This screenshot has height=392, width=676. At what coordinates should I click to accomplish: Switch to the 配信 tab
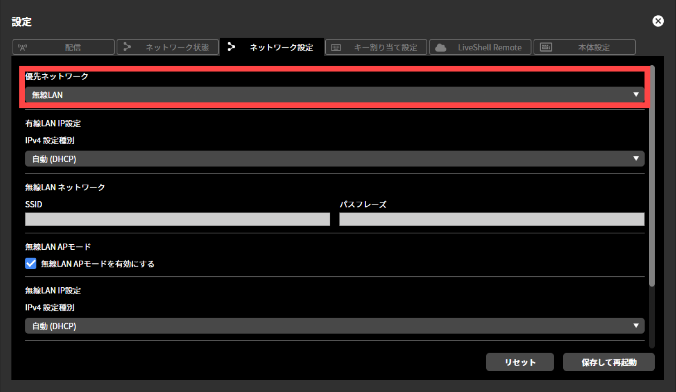click(63, 47)
